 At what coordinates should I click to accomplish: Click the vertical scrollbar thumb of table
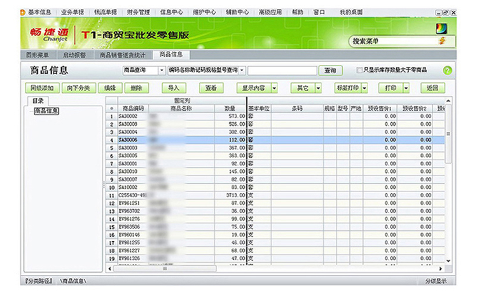[x=448, y=134]
